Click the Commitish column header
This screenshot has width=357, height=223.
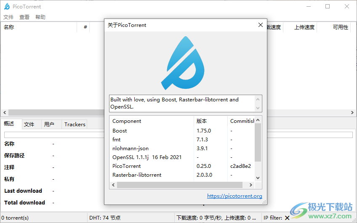pos(241,121)
